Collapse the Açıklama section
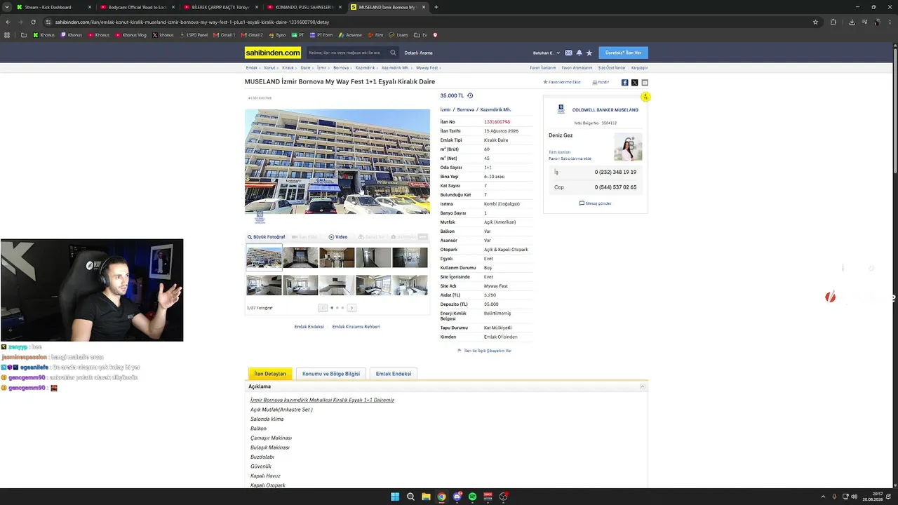The width and height of the screenshot is (898, 505). pos(642,386)
